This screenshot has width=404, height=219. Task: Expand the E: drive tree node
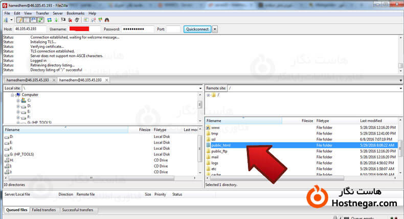pyautogui.click(x=18, y=112)
